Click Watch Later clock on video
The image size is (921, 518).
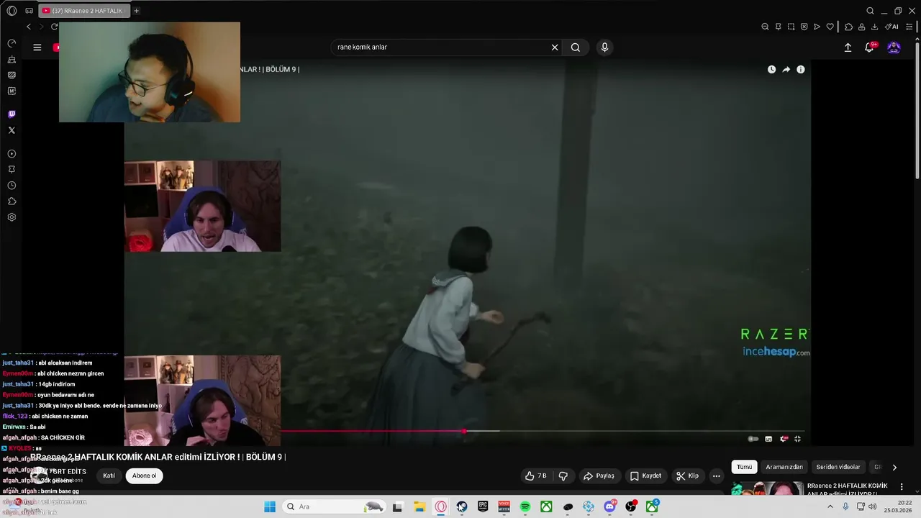pos(771,70)
